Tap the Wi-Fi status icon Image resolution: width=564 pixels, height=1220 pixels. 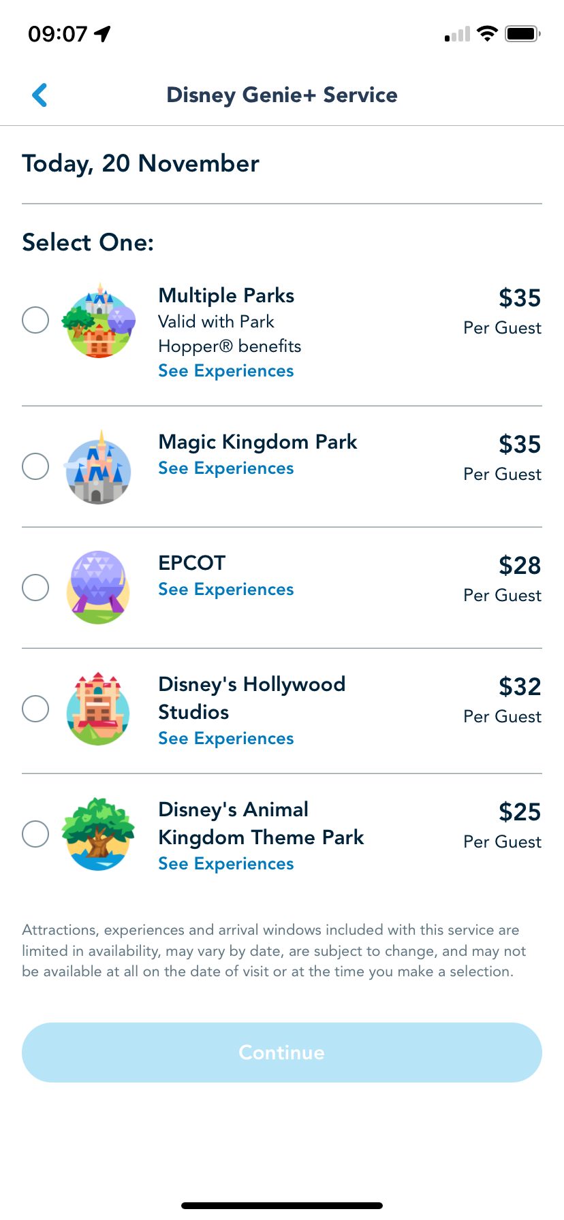point(487,33)
